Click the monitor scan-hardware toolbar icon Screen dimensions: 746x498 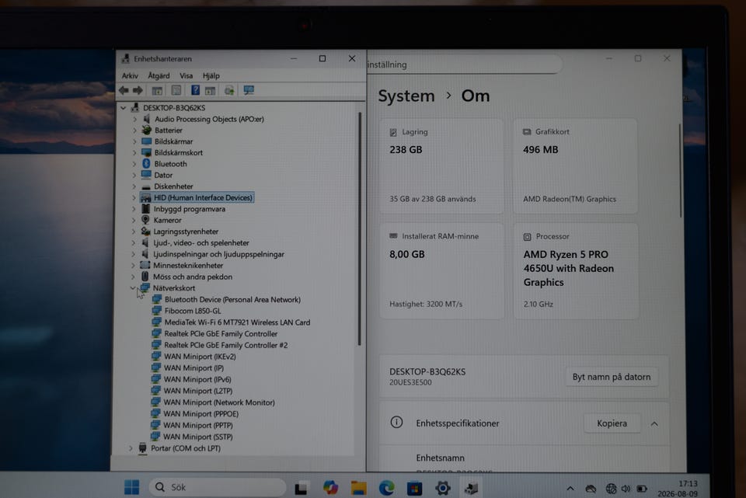coord(249,90)
